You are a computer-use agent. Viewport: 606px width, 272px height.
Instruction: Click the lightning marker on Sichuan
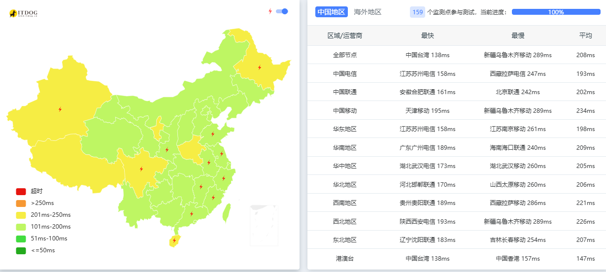click(x=141, y=169)
